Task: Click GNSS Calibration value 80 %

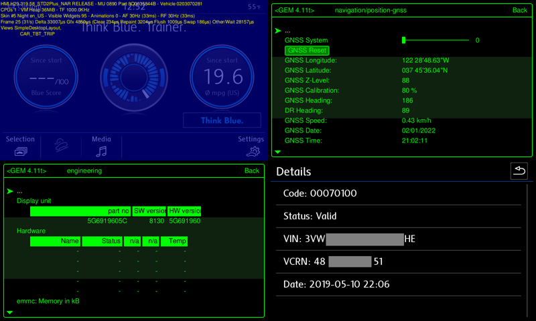Action: pos(409,90)
